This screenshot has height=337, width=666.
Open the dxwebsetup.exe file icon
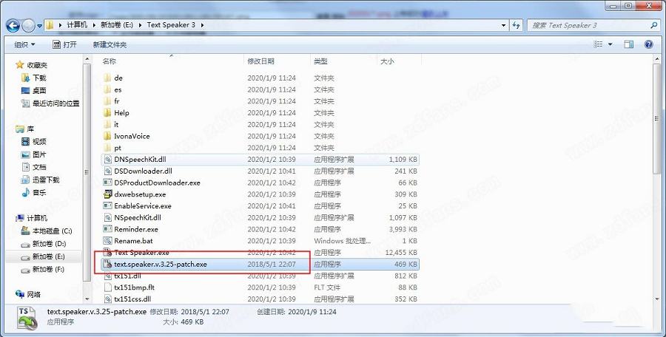pos(107,194)
